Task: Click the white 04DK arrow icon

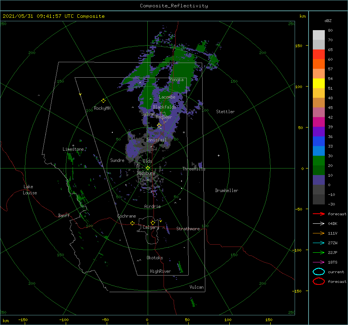Action: coord(319,224)
